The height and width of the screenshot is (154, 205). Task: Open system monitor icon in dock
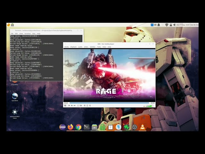(127, 127)
